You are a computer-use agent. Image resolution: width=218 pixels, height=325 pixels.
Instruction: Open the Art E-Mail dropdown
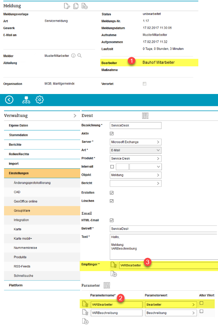click(136, 150)
